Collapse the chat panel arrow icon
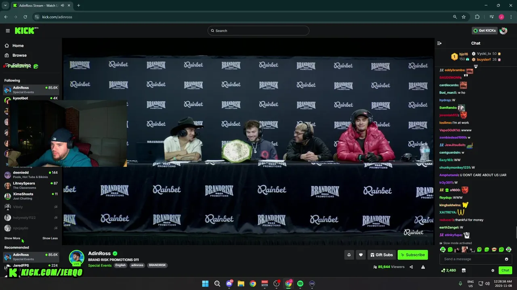This screenshot has height=290, width=517. coord(439,43)
